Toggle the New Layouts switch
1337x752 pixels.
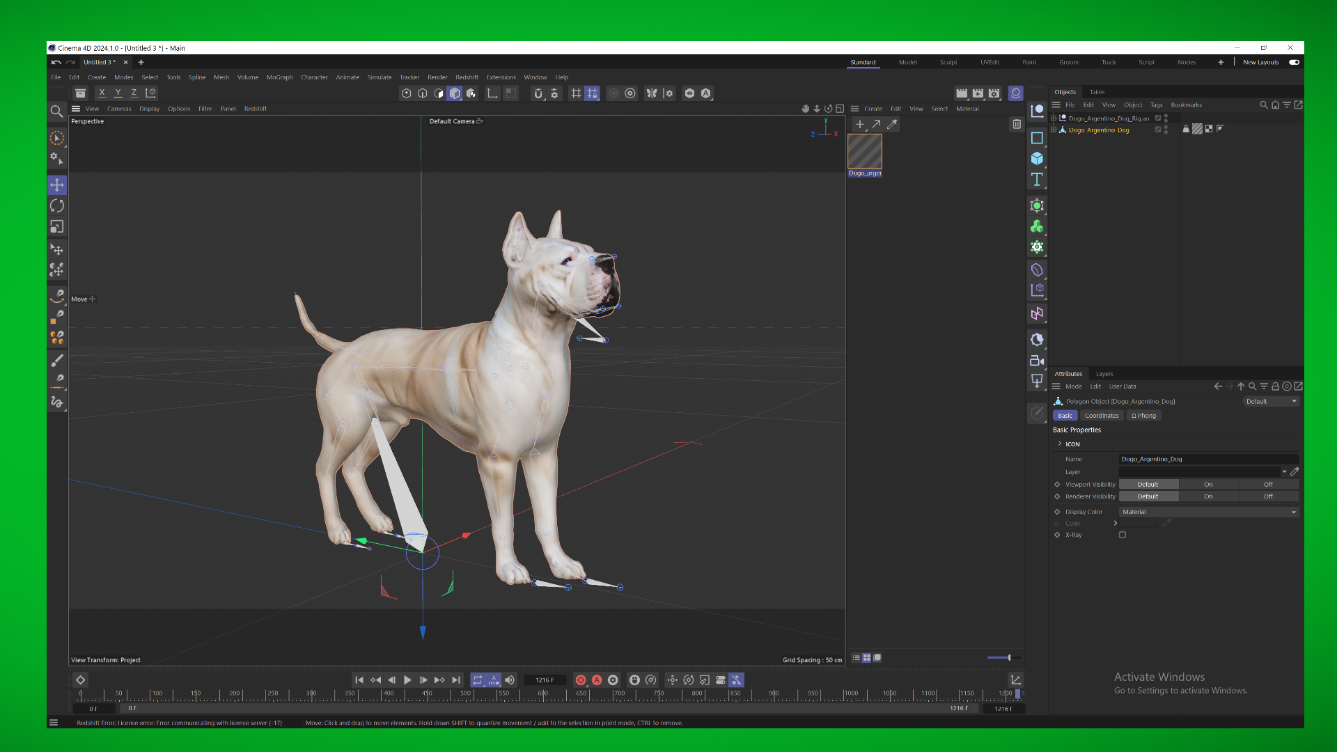click(1294, 62)
